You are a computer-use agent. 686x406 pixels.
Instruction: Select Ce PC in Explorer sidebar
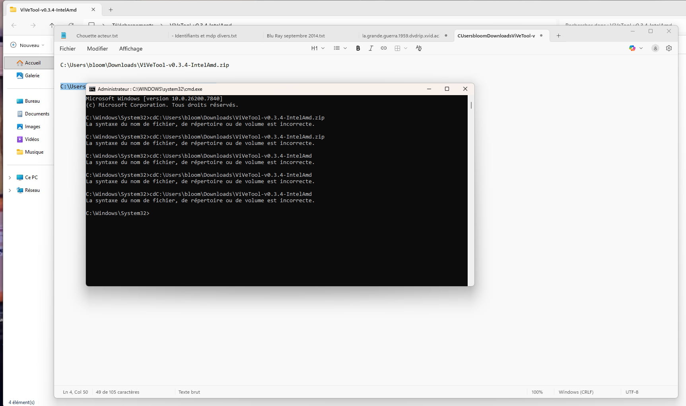tap(27, 178)
